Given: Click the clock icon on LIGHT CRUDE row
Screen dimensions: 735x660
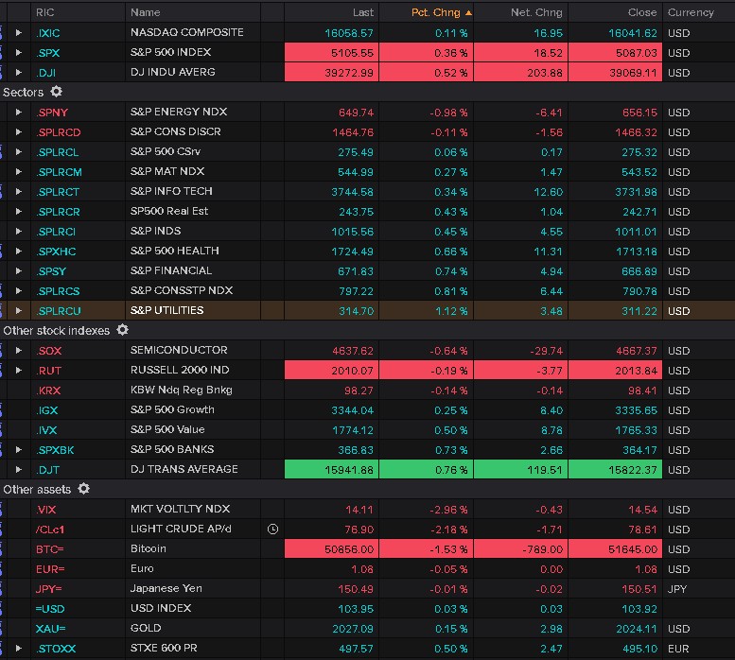Looking at the screenshot, I should click(273, 529).
